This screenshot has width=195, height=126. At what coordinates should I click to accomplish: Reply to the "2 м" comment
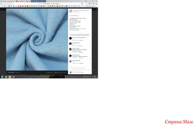pos(80,46)
